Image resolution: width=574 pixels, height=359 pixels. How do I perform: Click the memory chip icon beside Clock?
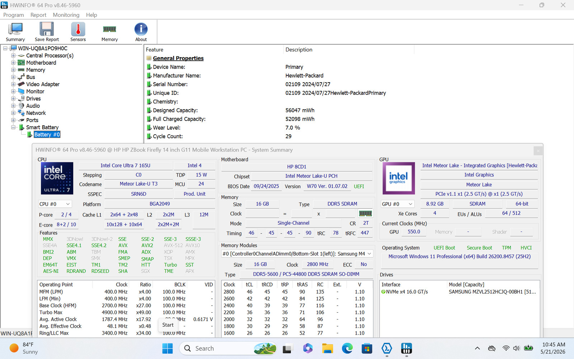[366, 213]
